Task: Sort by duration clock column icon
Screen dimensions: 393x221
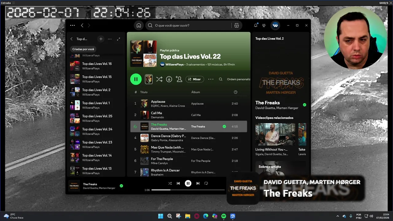Action: click(x=235, y=92)
